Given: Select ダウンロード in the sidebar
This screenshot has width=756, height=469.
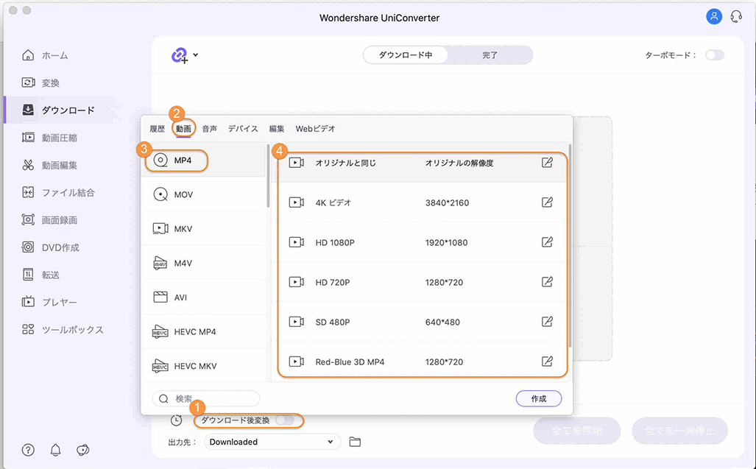Looking at the screenshot, I should [x=58, y=110].
